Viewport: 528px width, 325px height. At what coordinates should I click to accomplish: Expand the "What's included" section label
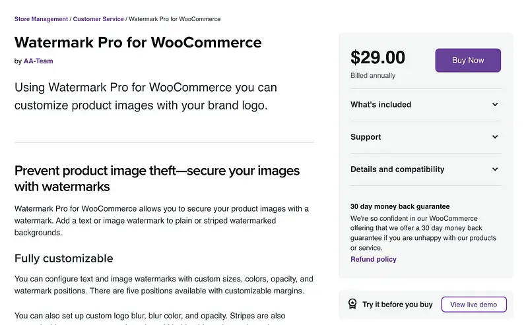pos(381,105)
